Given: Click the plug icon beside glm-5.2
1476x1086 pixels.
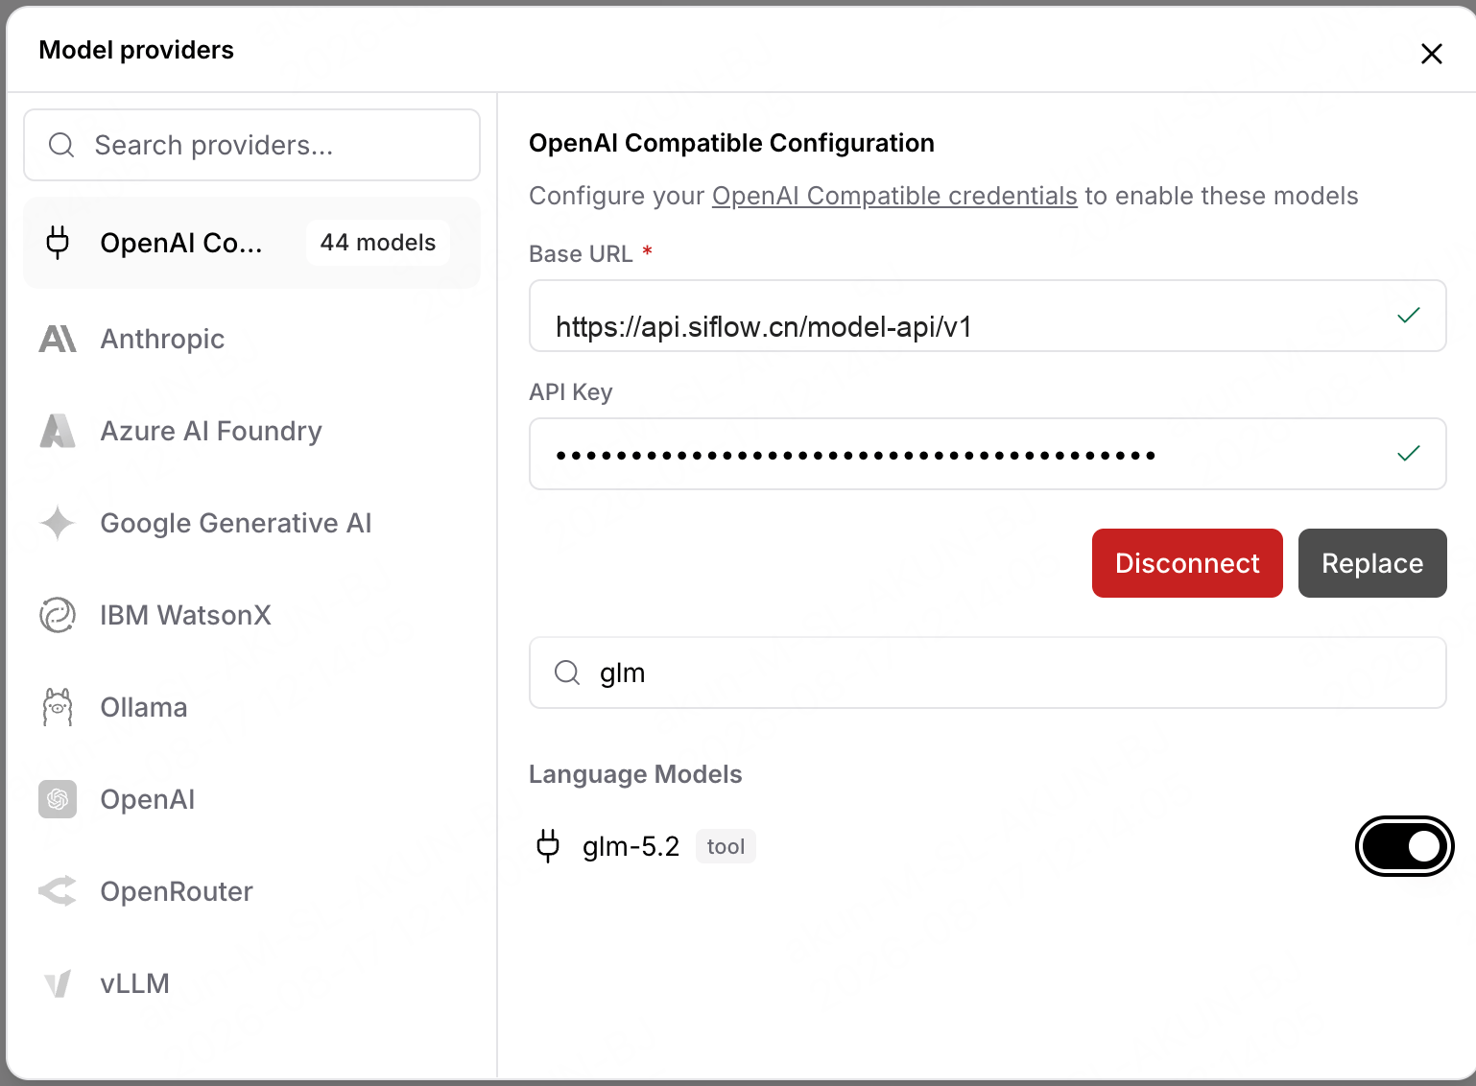Looking at the screenshot, I should click(x=548, y=846).
